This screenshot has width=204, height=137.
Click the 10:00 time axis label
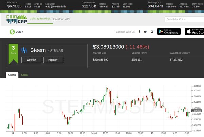71,133
